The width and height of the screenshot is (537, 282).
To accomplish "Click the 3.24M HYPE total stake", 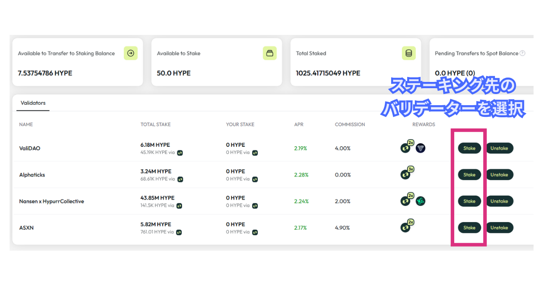I will [156, 171].
